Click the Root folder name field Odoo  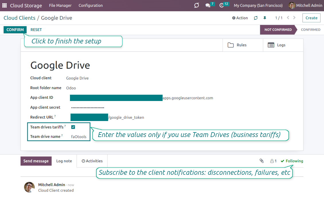(71, 88)
